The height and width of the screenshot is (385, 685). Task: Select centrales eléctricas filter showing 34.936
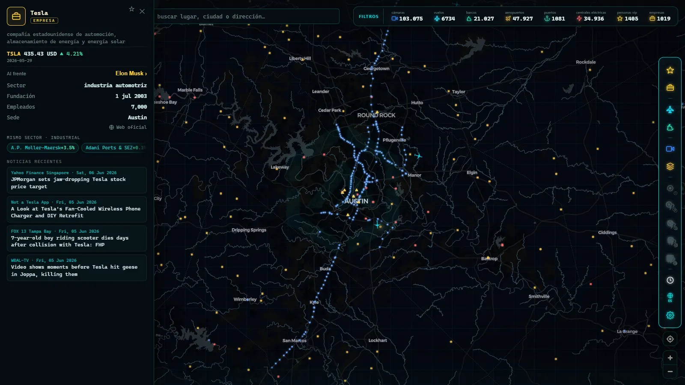click(x=590, y=16)
